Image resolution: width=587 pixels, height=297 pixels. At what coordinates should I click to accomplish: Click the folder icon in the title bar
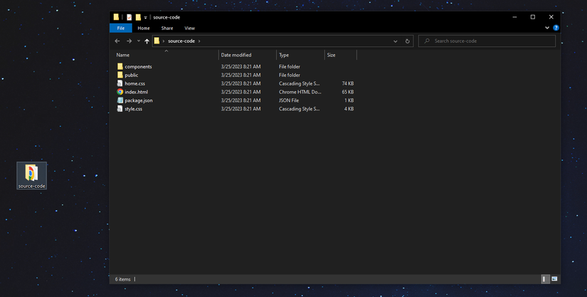coord(116,17)
